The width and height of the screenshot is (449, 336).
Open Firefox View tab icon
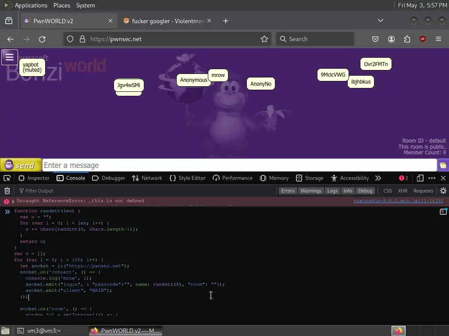[x=9, y=21]
